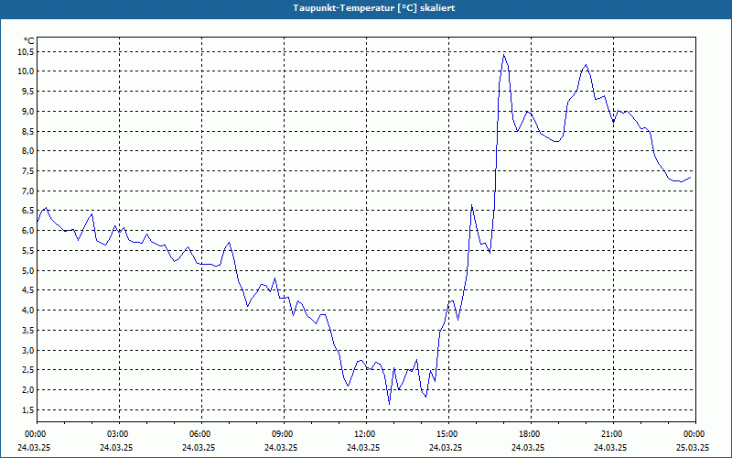The width and height of the screenshot is (732, 458).
Task: Click the 6,5 y-axis label
Action: [28, 212]
